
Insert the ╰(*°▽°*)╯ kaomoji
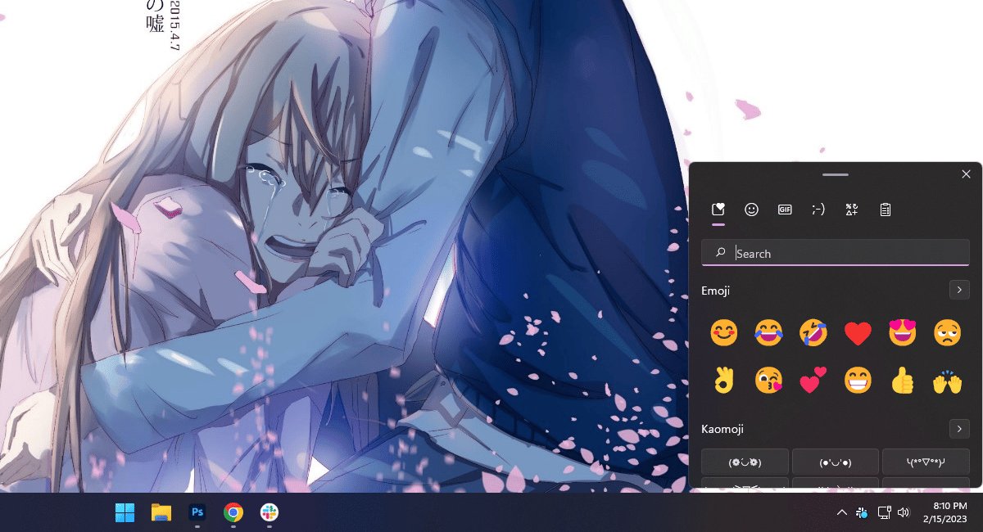coord(926,462)
